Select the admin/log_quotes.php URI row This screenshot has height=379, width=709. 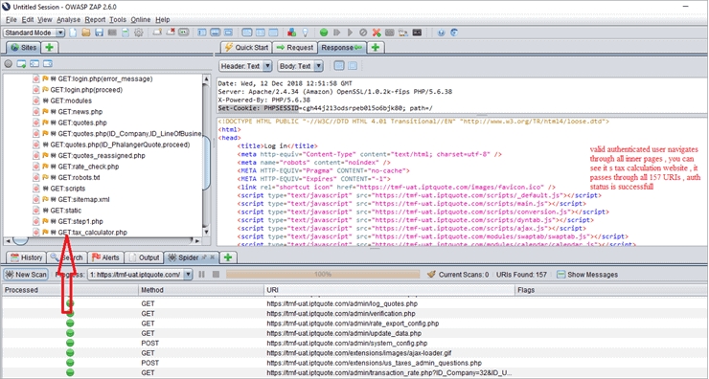[354, 303]
